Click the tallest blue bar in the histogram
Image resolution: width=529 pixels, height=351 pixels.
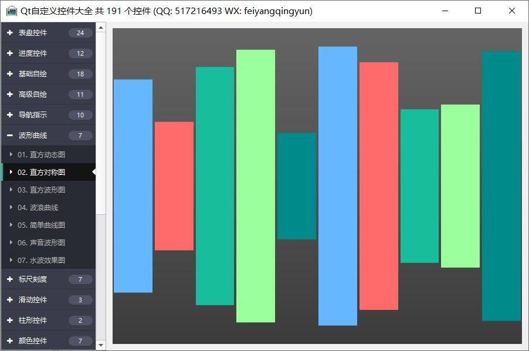point(337,185)
